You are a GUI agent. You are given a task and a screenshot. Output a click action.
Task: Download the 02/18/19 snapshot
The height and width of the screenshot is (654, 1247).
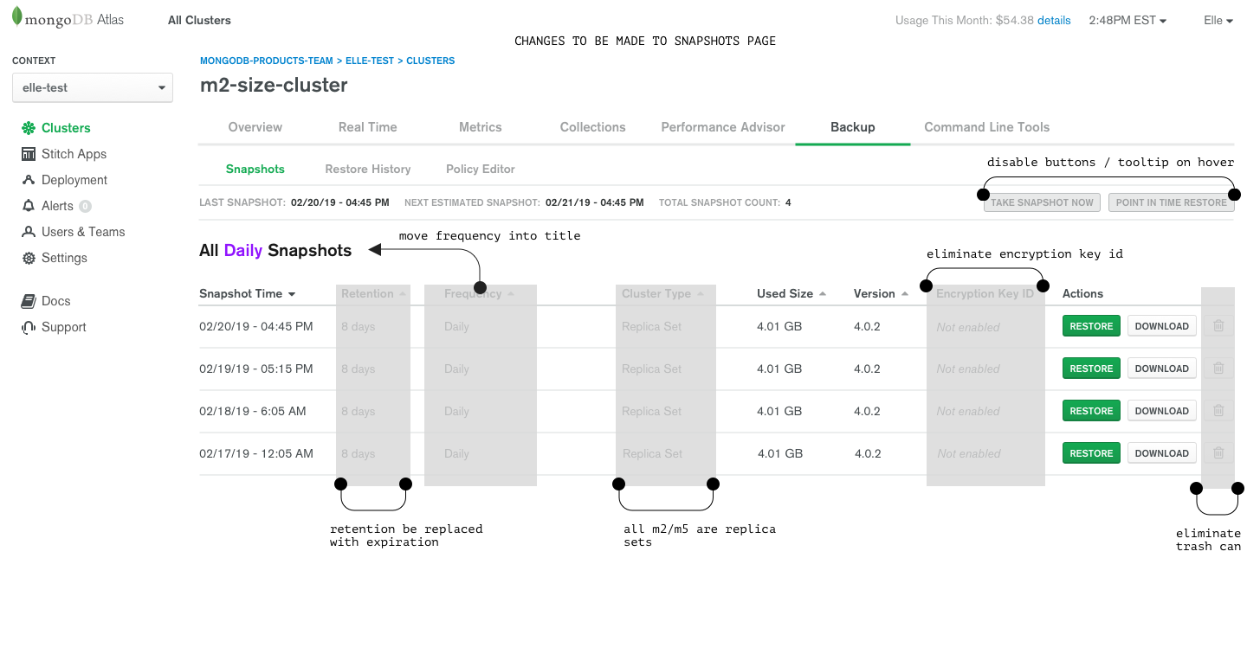pyautogui.click(x=1161, y=411)
